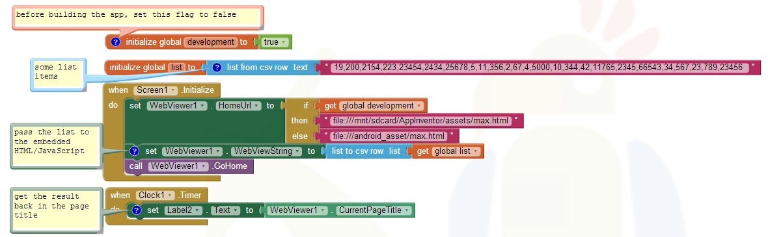This screenshot has width=768, height=237.
Task: Open WebViewer1 dropdown in call GoHome block
Action: point(178,166)
